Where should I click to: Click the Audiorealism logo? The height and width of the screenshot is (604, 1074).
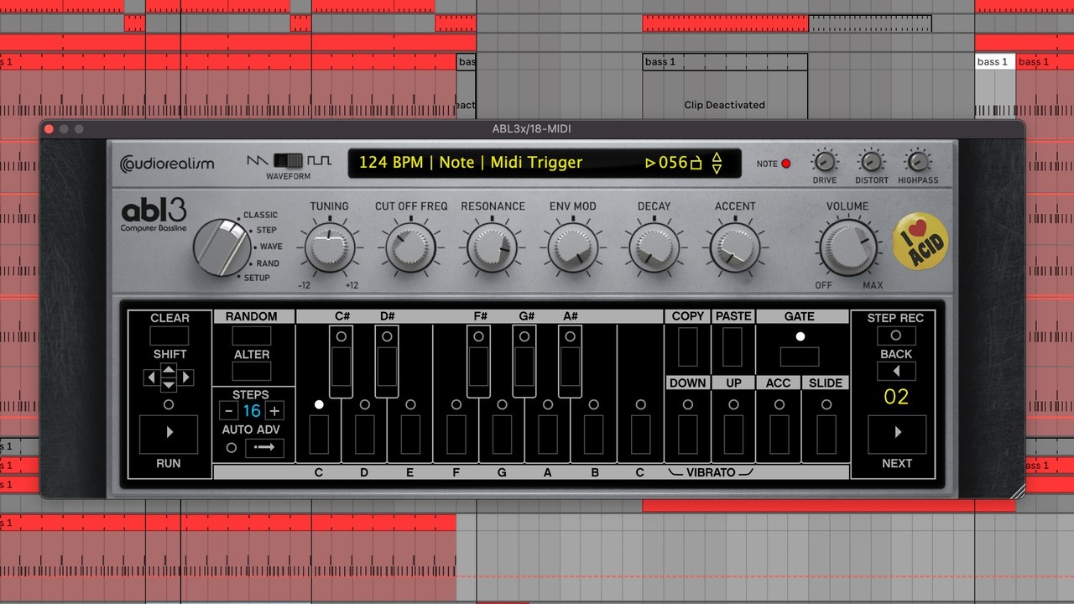click(167, 164)
